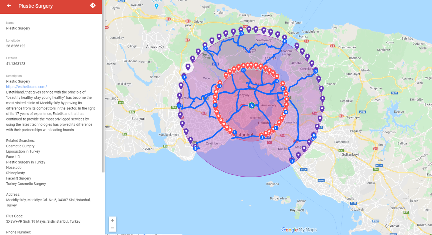
Task: Open directions for Plastic Surgery
Action: 93,5
